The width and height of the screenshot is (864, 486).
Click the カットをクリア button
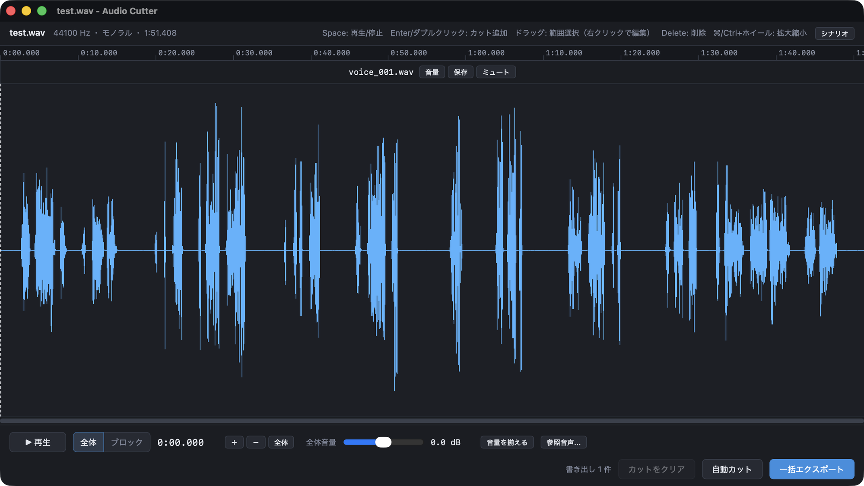657,469
